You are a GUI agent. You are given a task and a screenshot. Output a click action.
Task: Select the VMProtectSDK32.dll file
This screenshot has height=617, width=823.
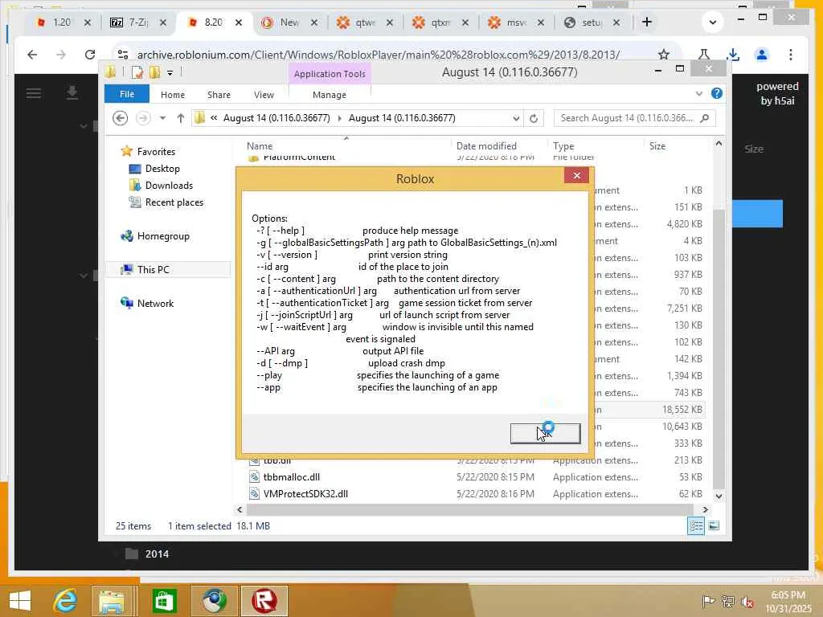click(x=305, y=494)
